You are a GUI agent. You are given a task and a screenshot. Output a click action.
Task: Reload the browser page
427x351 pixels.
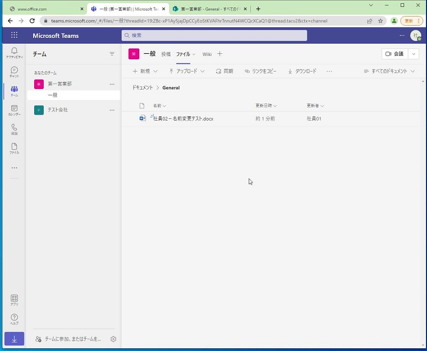[32, 21]
